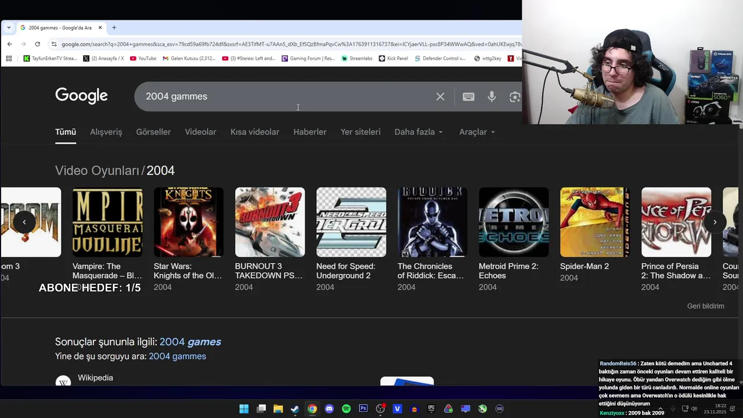Viewport: 743px width, 418px height.
Task: Open Vampire: The Masquerade game card
Action: 107,239
